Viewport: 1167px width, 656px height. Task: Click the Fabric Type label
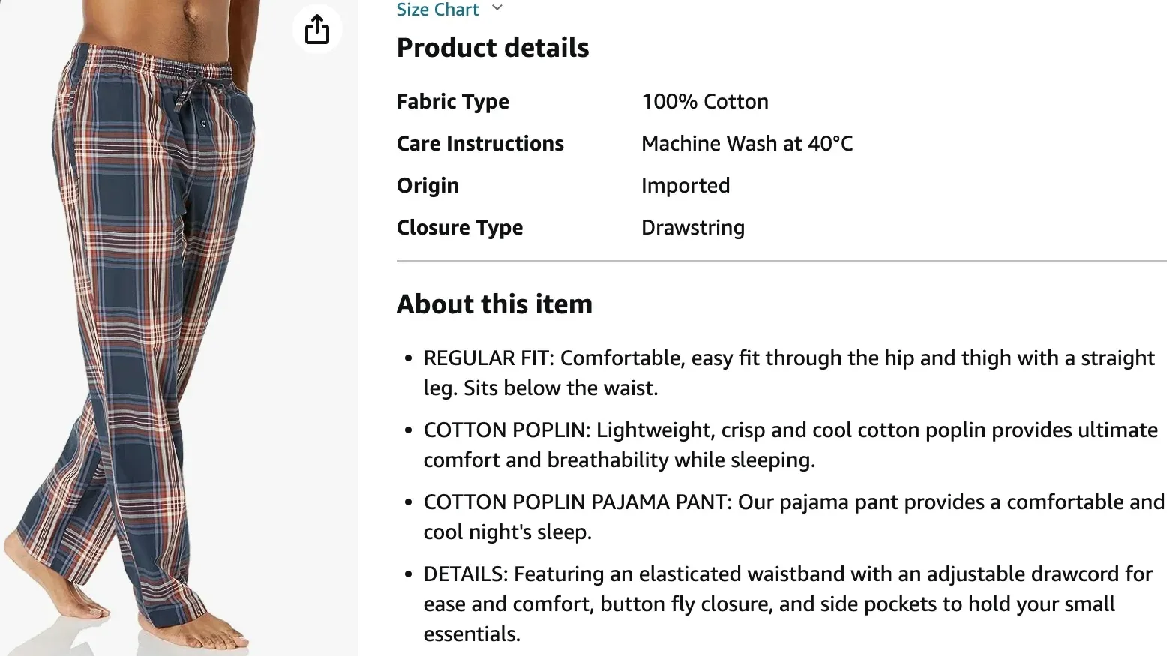click(452, 101)
